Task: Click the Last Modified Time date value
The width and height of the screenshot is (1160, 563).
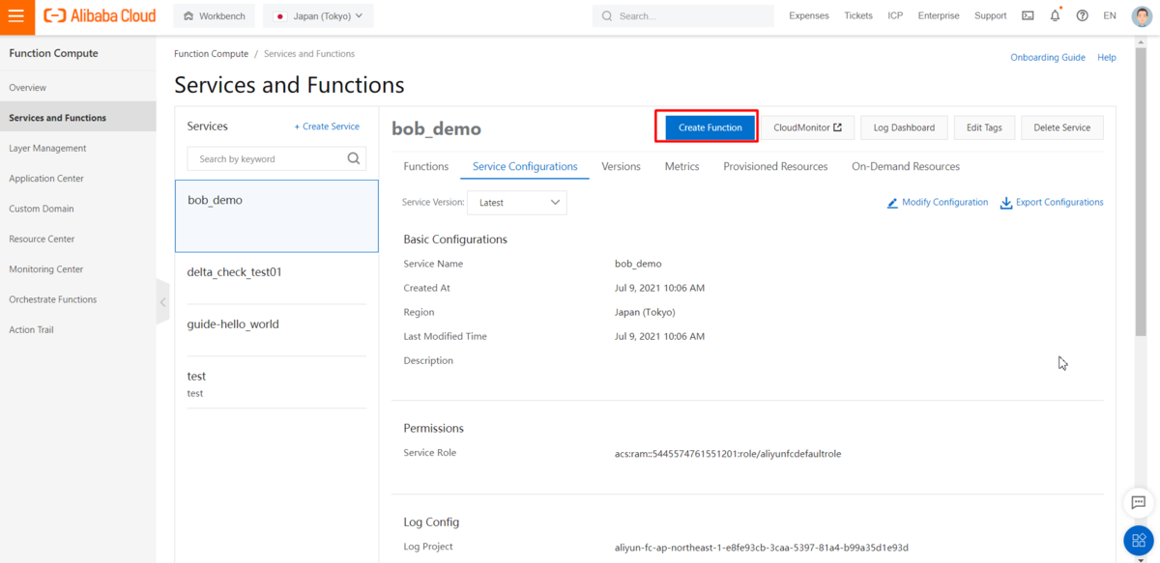Action: [659, 336]
